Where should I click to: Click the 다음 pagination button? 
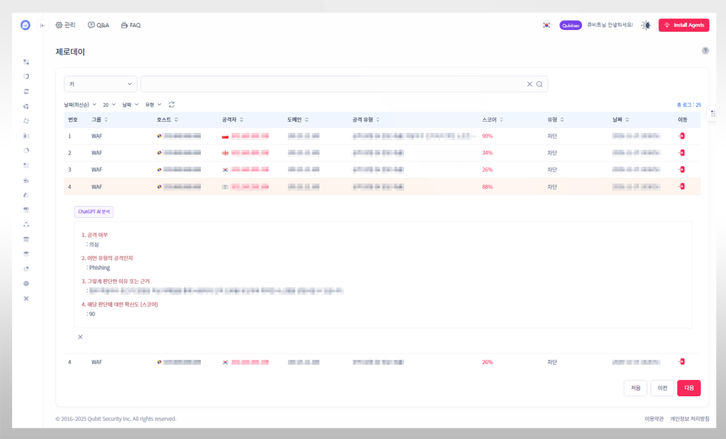[x=688, y=388]
